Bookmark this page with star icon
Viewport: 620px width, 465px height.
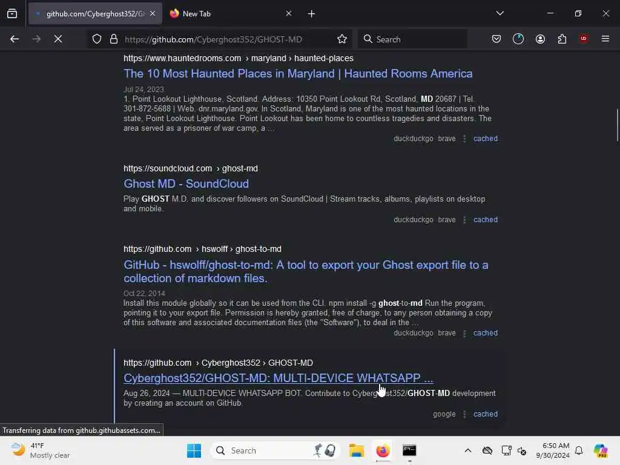tap(342, 39)
